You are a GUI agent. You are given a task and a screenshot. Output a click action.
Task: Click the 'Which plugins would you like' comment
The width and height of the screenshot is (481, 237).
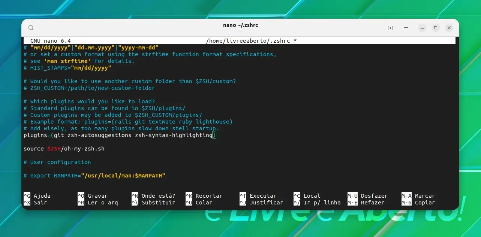click(89, 101)
